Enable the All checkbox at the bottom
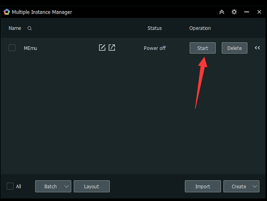This screenshot has height=201, width=267. (x=10, y=186)
